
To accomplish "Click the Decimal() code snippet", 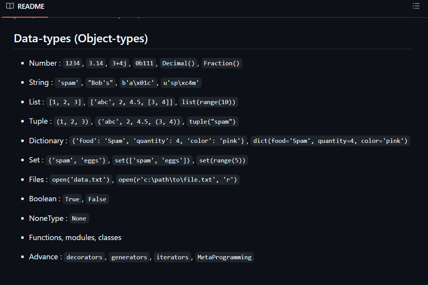I will point(179,63).
